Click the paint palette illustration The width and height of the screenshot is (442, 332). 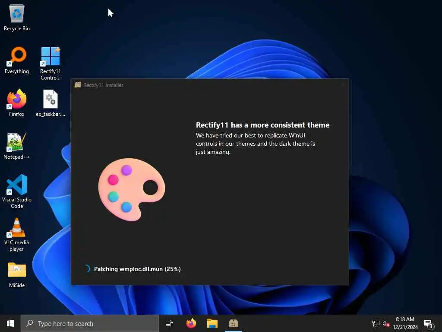click(x=132, y=189)
